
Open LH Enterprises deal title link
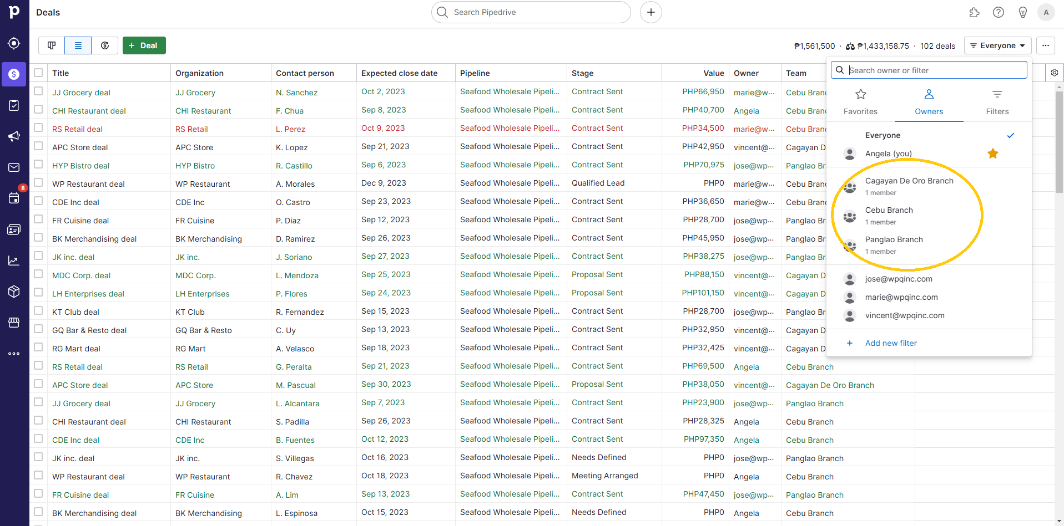tap(88, 294)
